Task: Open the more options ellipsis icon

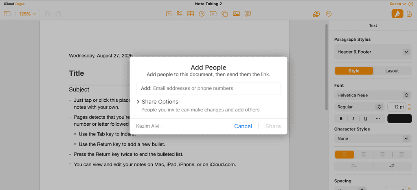Action: tap(329, 14)
